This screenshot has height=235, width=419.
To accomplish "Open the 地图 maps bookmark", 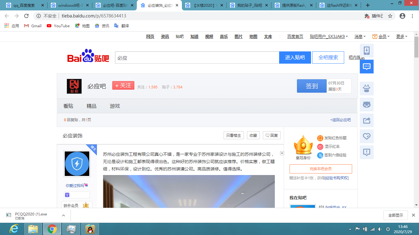I will [x=82, y=26].
